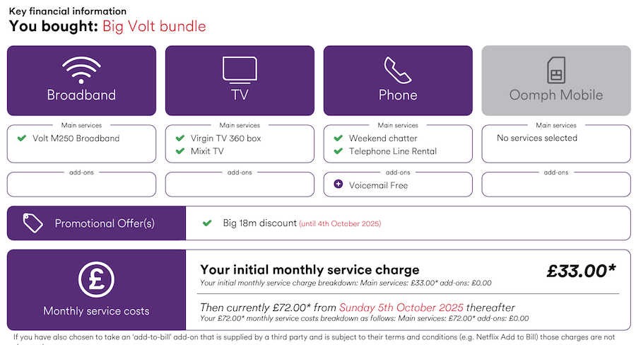Image resolution: width=636 pixels, height=345 pixels.
Task: Click the plus icon beside Voicemail Free
Action: 338,185
